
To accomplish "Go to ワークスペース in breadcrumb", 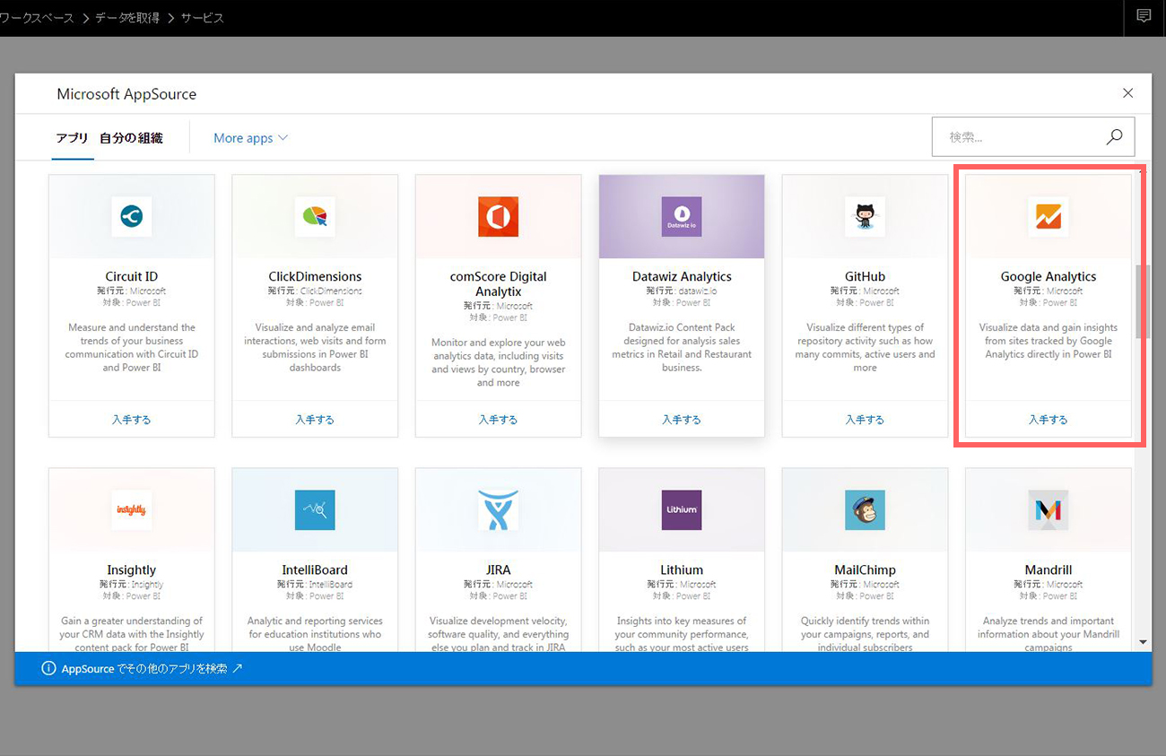I will click(38, 17).
